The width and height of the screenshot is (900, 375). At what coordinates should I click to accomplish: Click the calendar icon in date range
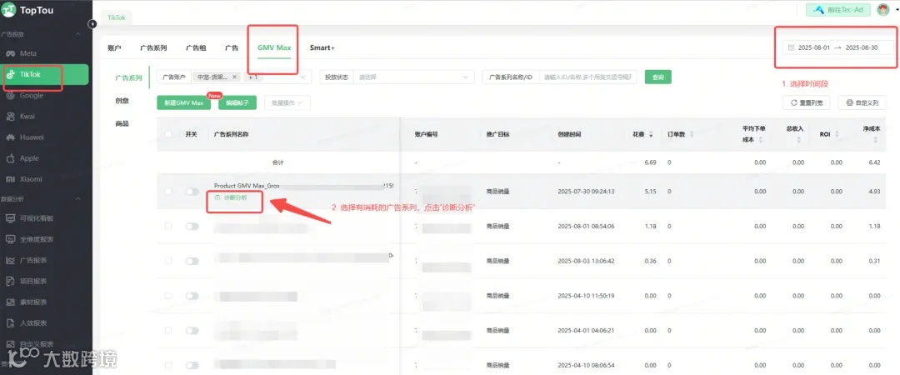[792, 47]
